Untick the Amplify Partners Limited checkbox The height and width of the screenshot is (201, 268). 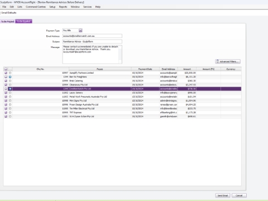tap(6, 73)
